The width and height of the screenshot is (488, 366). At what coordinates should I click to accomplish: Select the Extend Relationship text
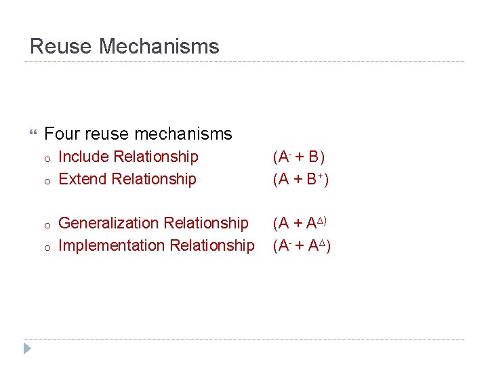pyautogui.click(x=127, y=179)
